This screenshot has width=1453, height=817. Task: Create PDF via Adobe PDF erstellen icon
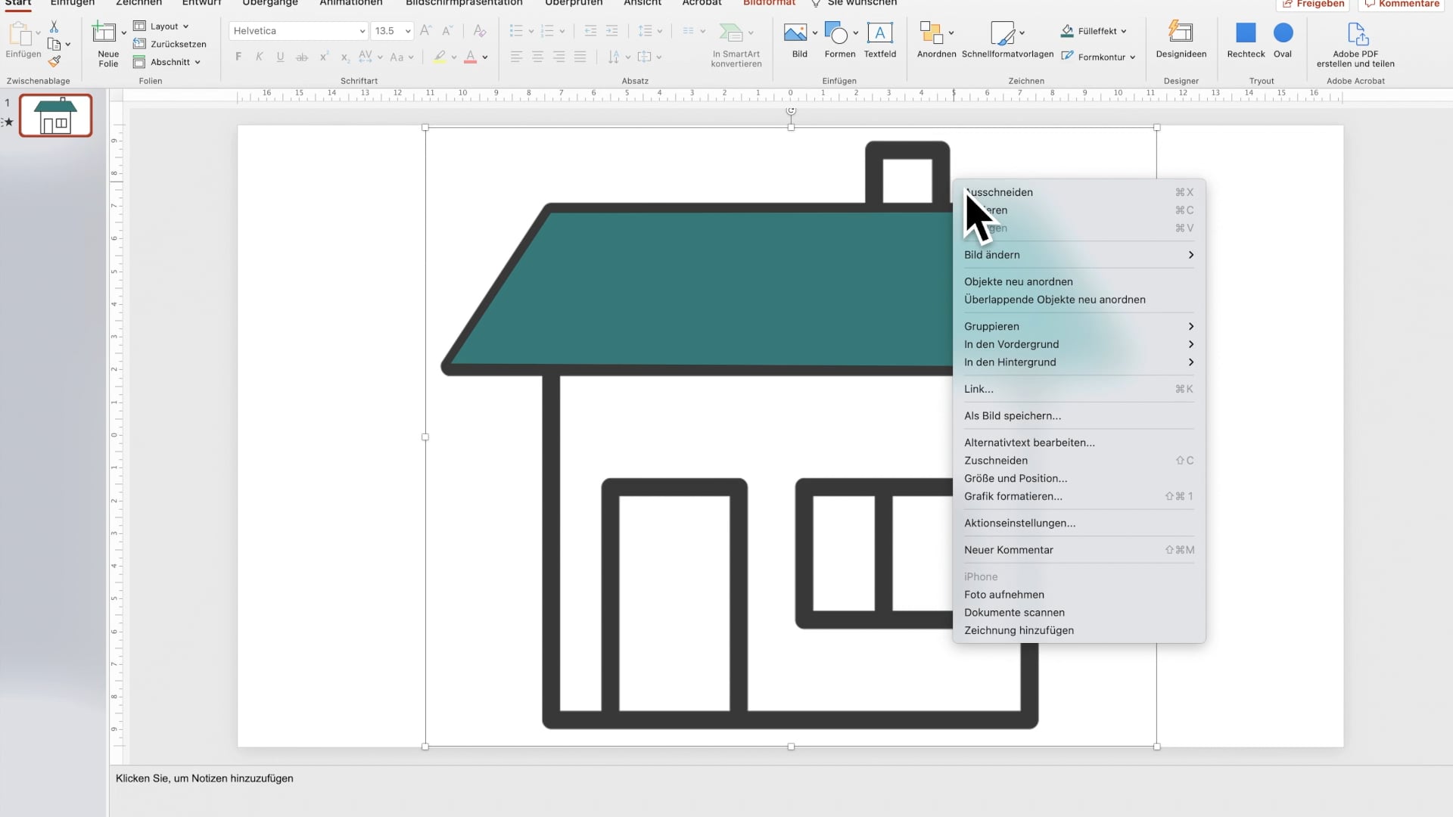tap(1357, 35)
